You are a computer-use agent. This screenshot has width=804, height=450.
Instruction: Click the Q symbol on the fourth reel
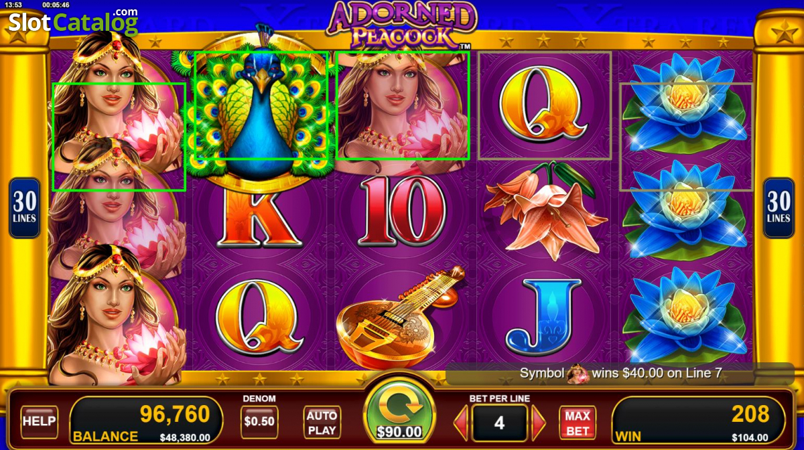(x=543, y=104)
